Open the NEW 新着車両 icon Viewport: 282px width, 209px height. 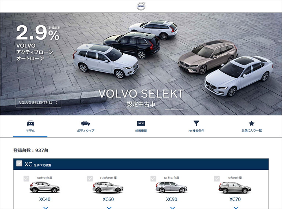[x=141, y=123]
